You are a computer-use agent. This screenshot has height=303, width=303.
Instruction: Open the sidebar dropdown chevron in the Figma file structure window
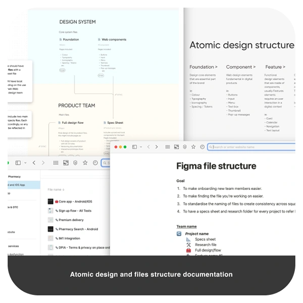[x=141, y=147]
